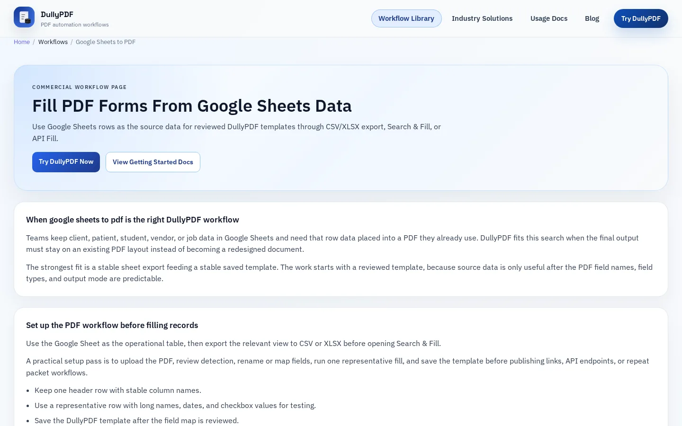Image resolution: width=682 pixels, height=426 pixels.
Task: Click the COMMERCIAL WORKFLOW PAGE label
Action: pyautogui.click(x=80, y=87)
